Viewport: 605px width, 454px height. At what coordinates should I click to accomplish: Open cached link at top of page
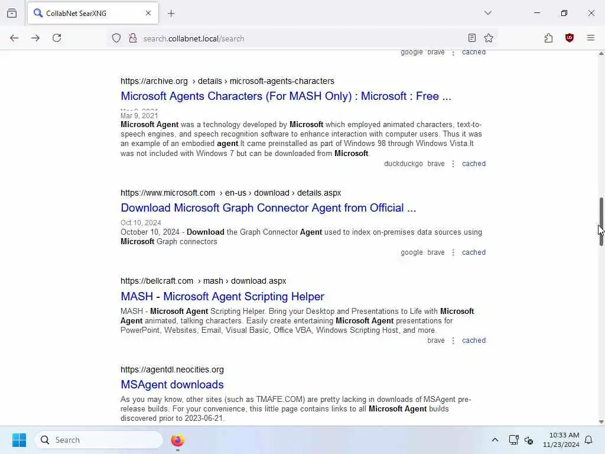474,53
